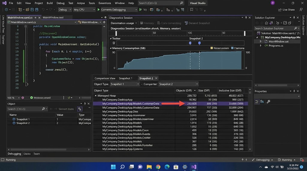This screenshot has height=171, width=307.
Task: Click Show All Files icon in Solution Explorer
Action: 290,23
